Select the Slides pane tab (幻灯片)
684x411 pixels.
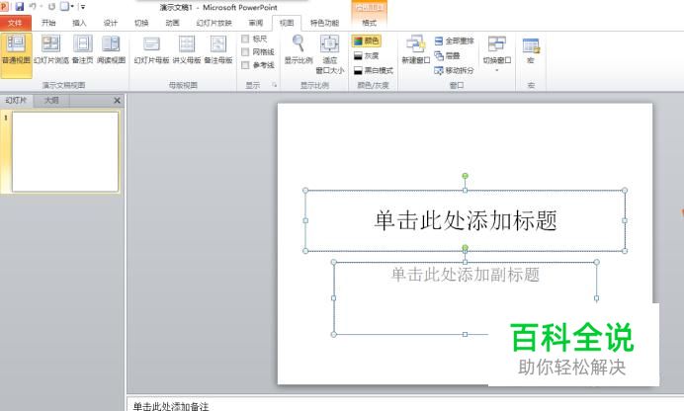point(16,100)
